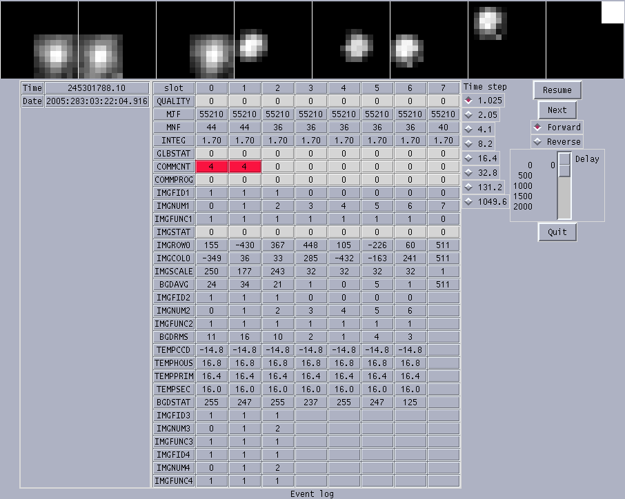625x499 pixels.
Task: Click the BGDRMS value 16
Action: [x=244, y=337]
